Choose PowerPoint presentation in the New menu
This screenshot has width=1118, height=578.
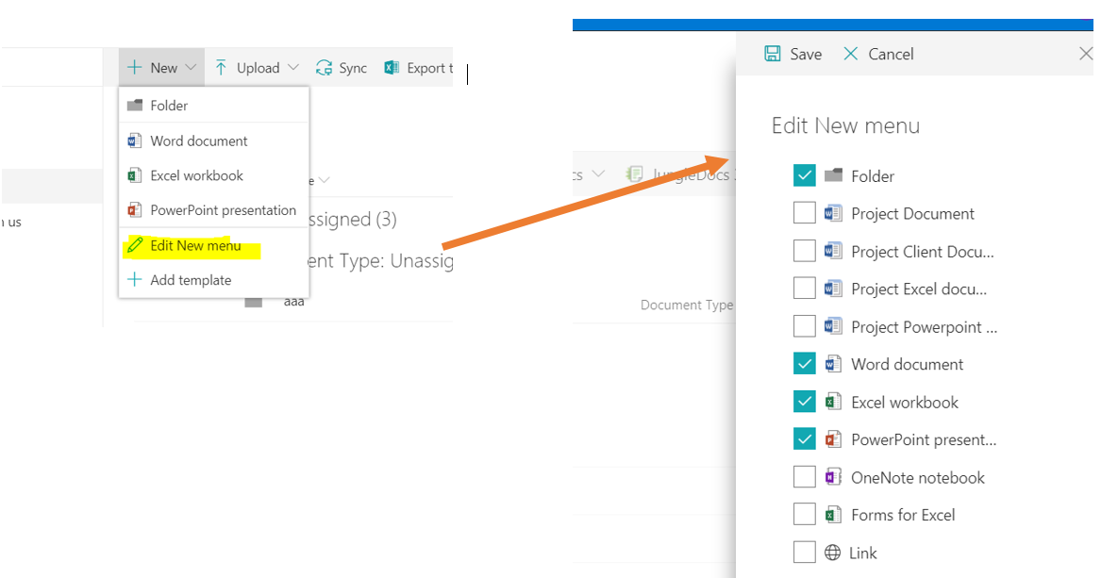point(214,210)
